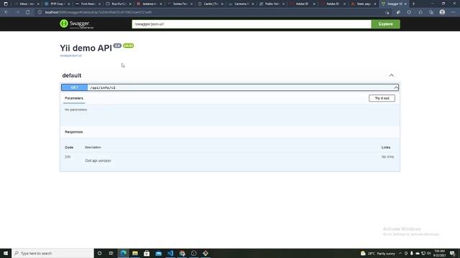This screenshot has width=460, height=258.
Task: Show hidden system tray icons
Action: [400, 253]
